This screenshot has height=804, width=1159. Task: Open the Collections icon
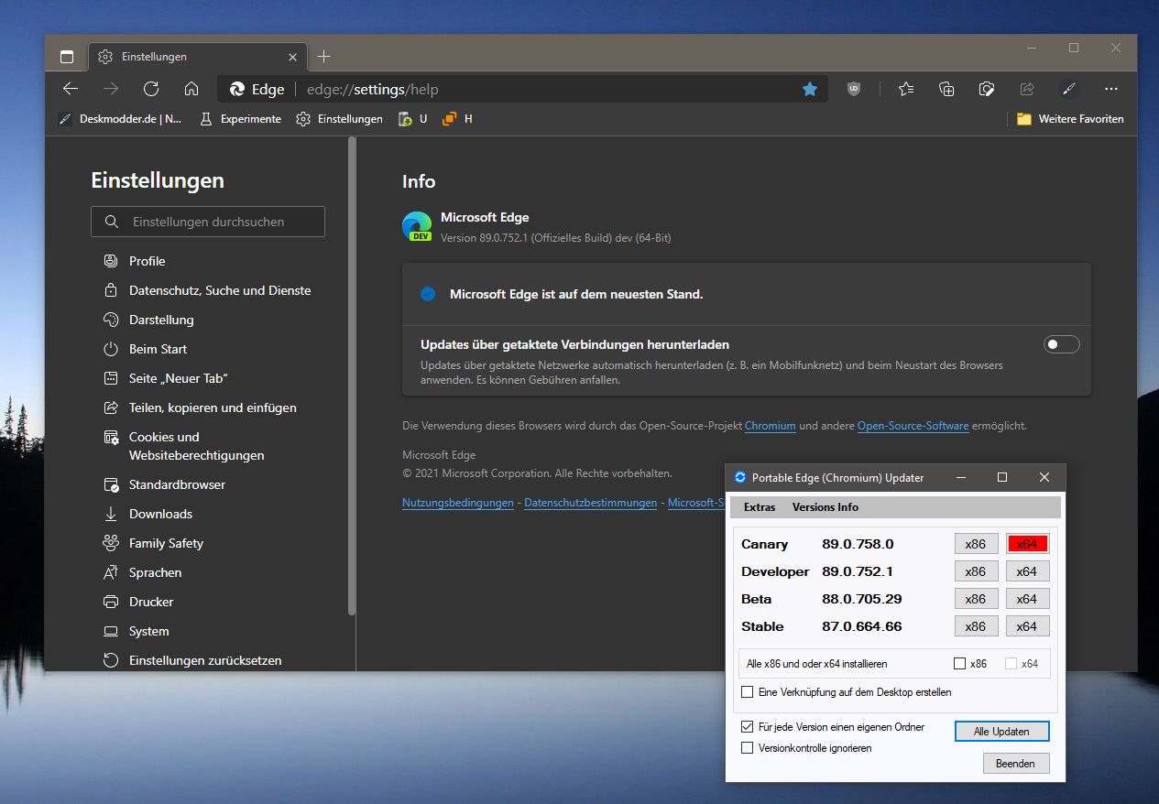[x=946, y=89]
